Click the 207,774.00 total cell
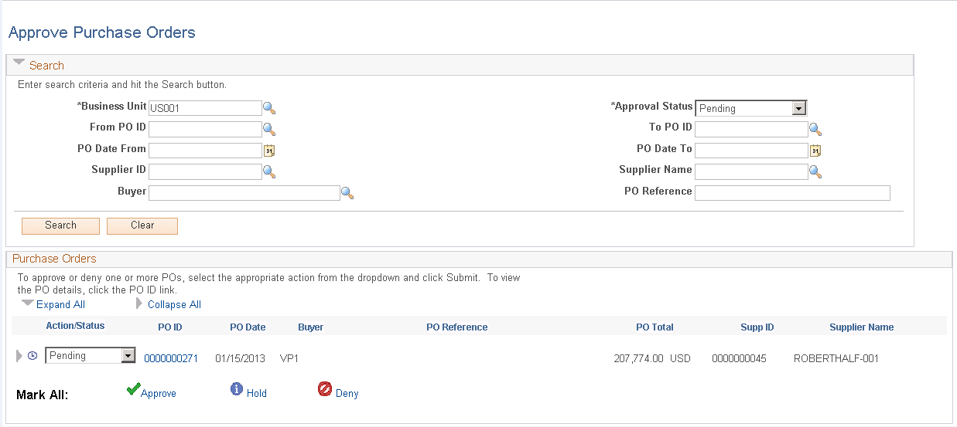This screenshot has width=957, height=427. coord(638,358)
